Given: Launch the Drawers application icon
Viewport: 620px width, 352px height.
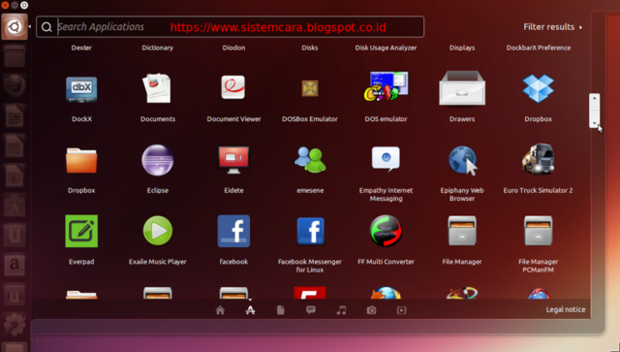Looking at the screenshot, I should pos(462,88).
